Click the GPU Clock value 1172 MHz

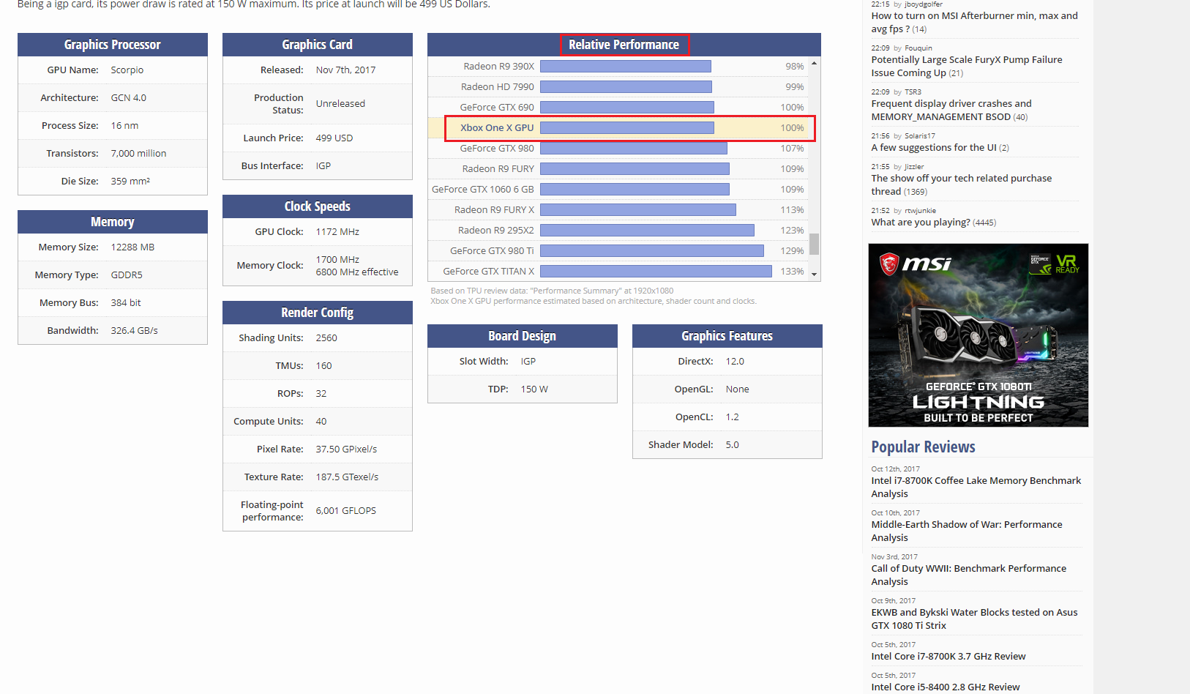[337, 231]
